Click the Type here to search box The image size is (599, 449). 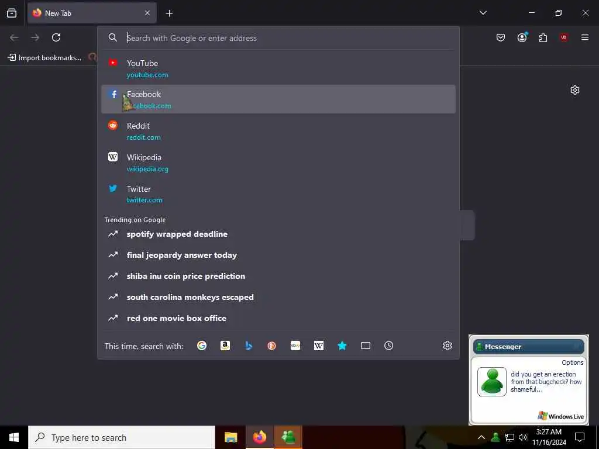(122, 437)
